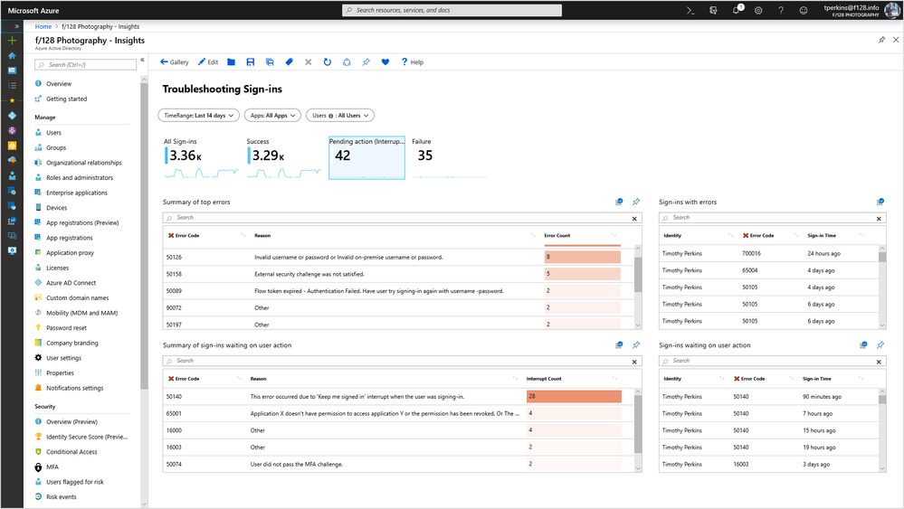
Task: Open Conditional Access under Security
Action: 71,452
